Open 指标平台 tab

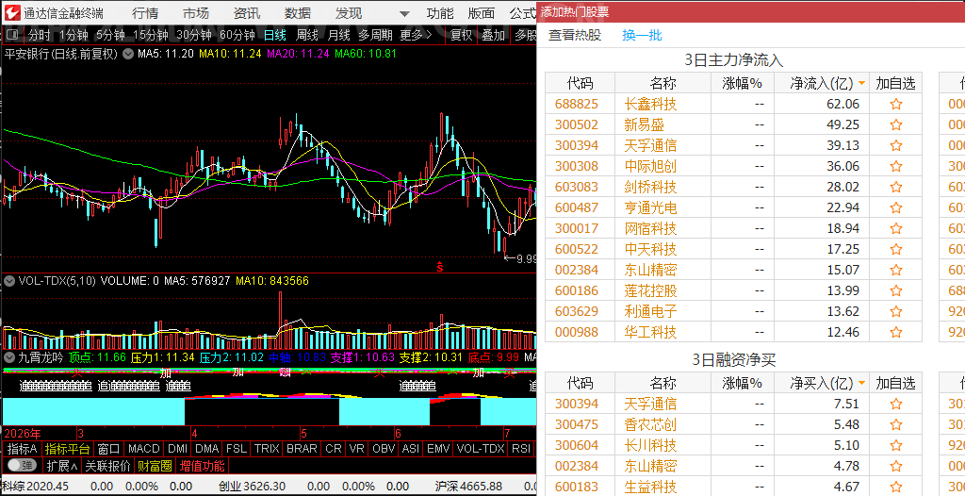67,449
